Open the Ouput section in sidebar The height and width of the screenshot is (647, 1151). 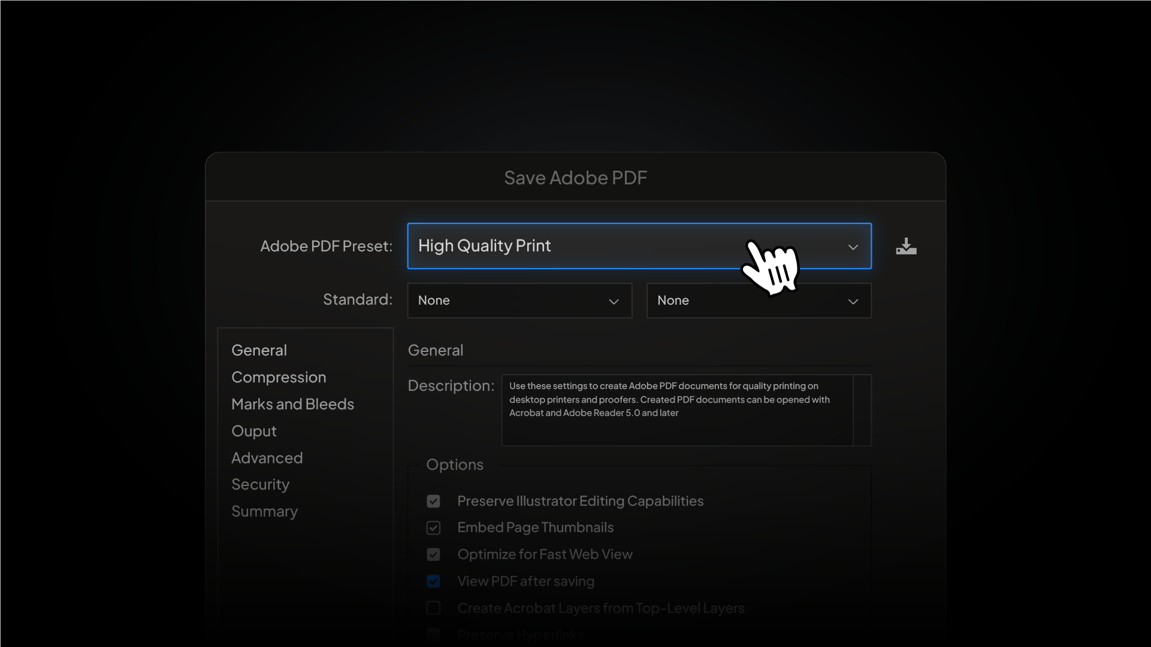tap(254, 431)
